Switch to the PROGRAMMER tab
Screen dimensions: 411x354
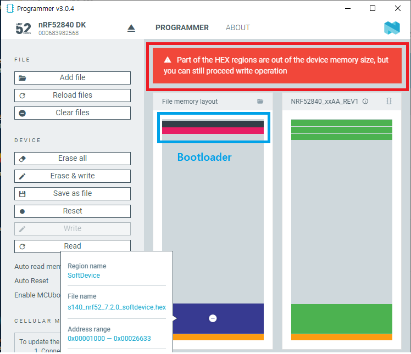coord(182,27)
